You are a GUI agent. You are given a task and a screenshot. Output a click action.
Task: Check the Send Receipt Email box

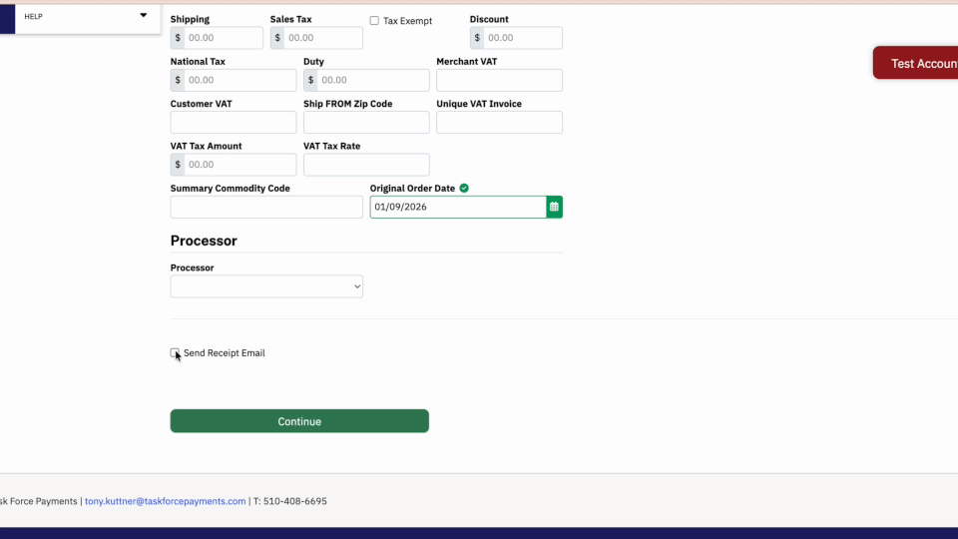pos(175,352)
